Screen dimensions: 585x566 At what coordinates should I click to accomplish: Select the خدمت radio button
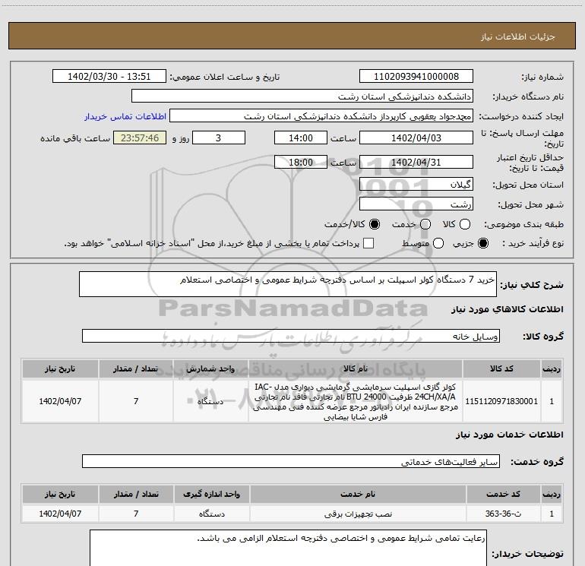pos(425,224)
